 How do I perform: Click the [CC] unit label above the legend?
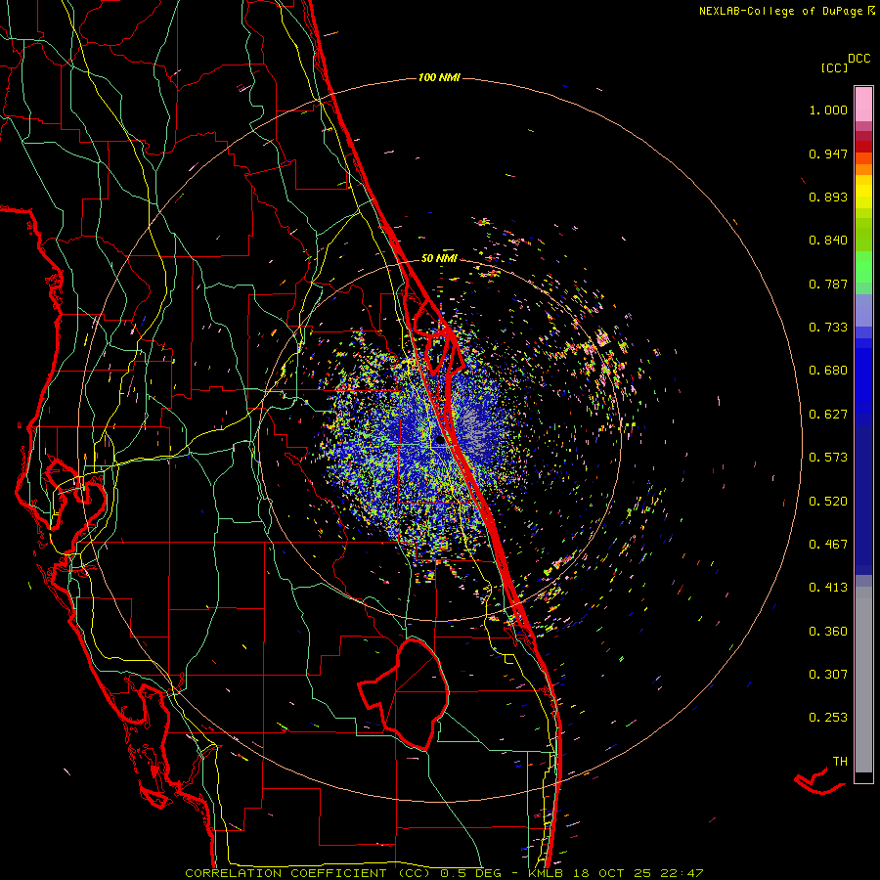click(x=834, y=67)
